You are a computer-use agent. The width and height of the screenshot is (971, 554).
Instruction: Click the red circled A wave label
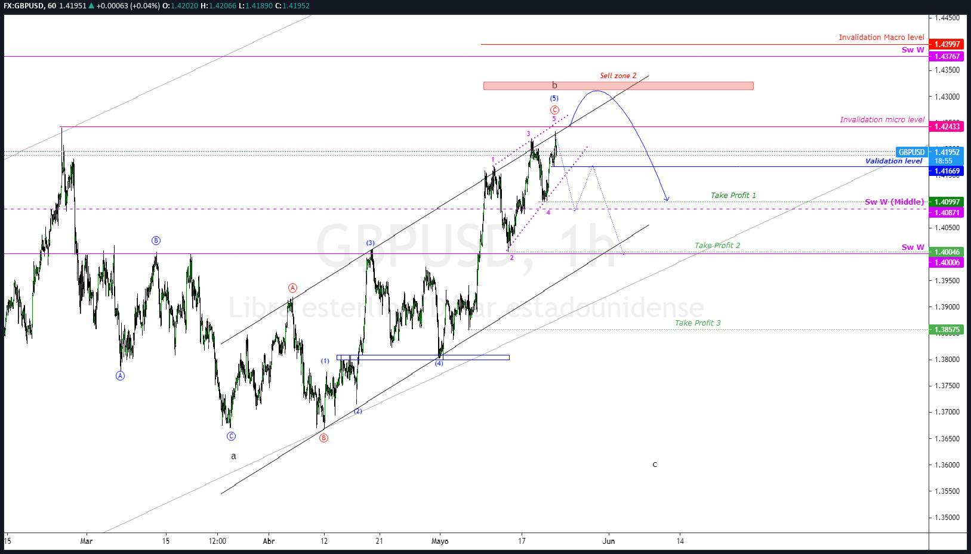[292, 287]
